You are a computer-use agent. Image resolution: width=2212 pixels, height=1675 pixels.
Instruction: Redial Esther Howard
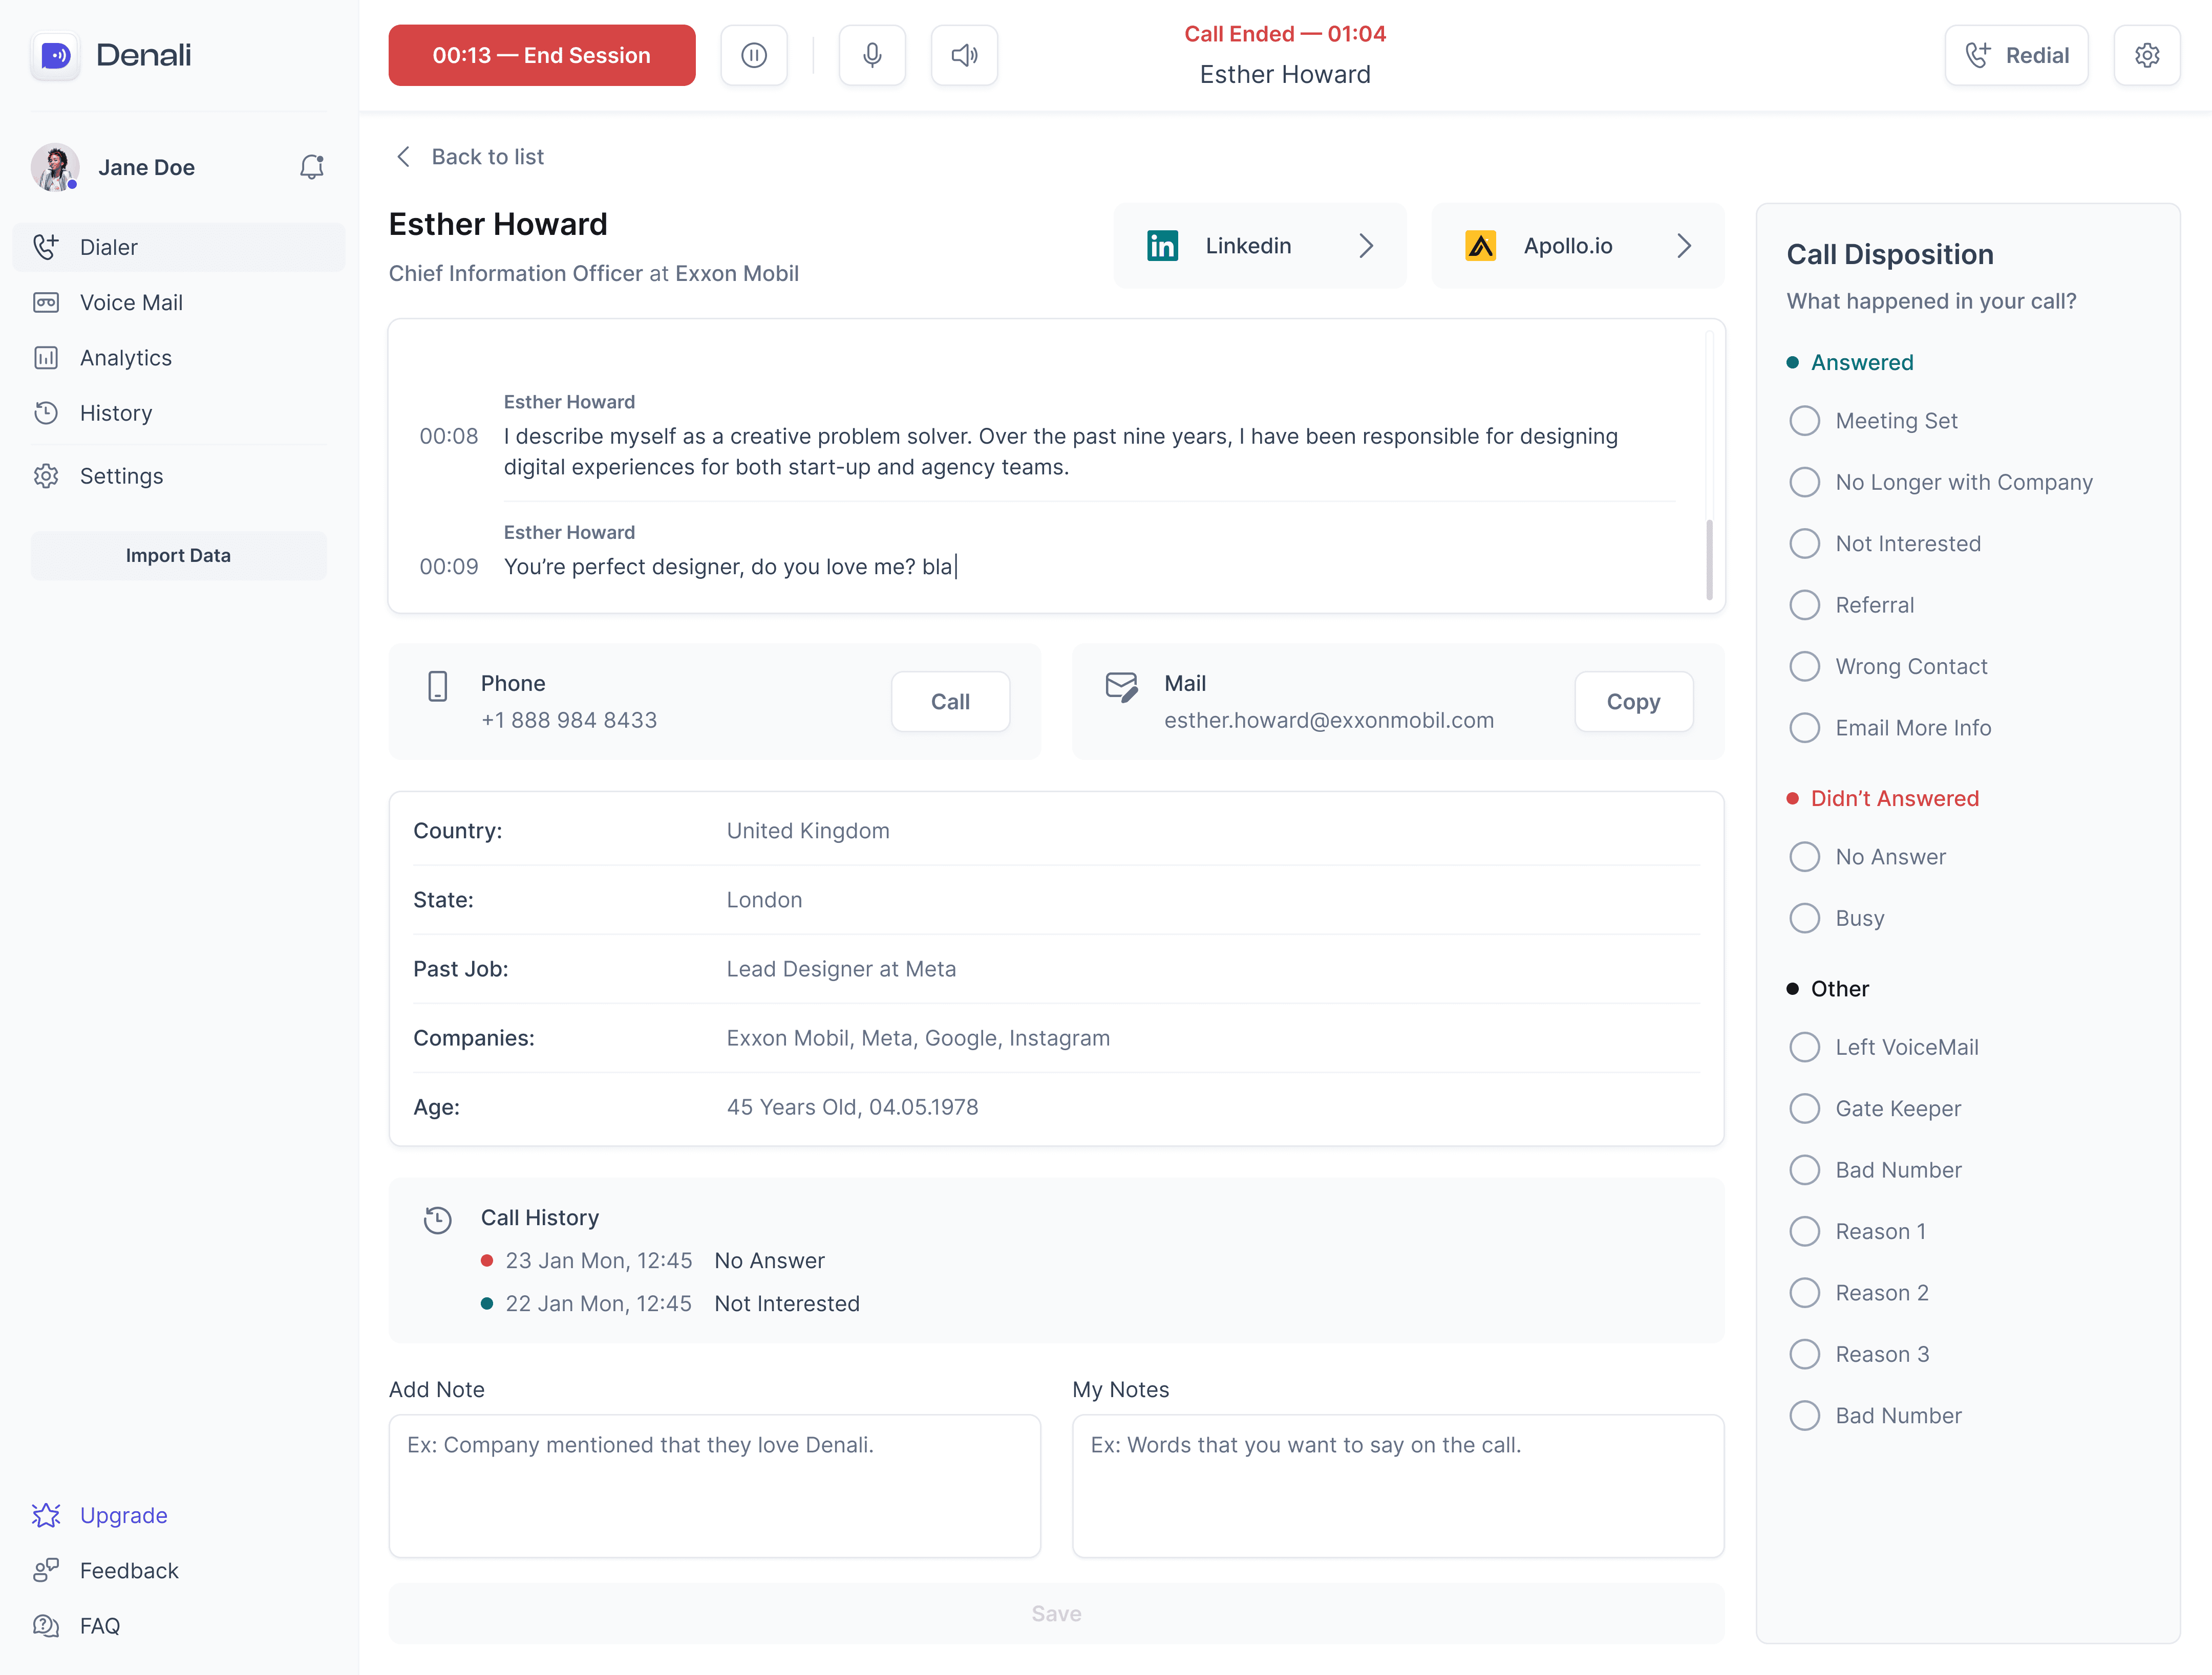pyautogui.click(x=2016, y=55)
